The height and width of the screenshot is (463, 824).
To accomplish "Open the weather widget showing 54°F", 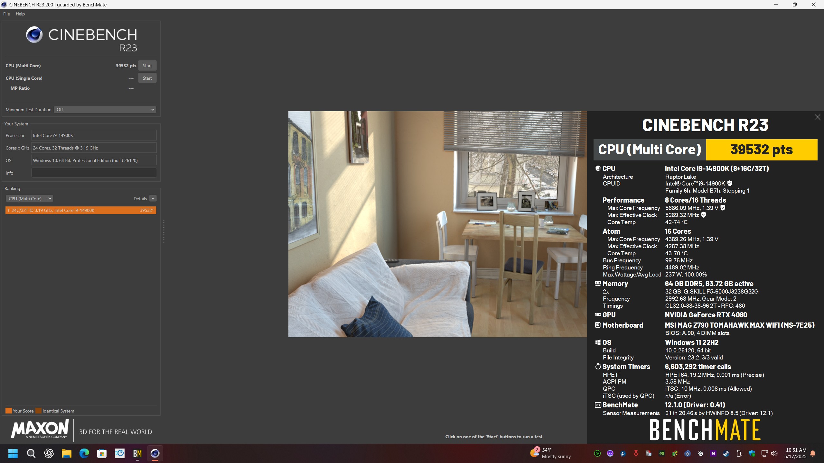I will pos(551,453).
